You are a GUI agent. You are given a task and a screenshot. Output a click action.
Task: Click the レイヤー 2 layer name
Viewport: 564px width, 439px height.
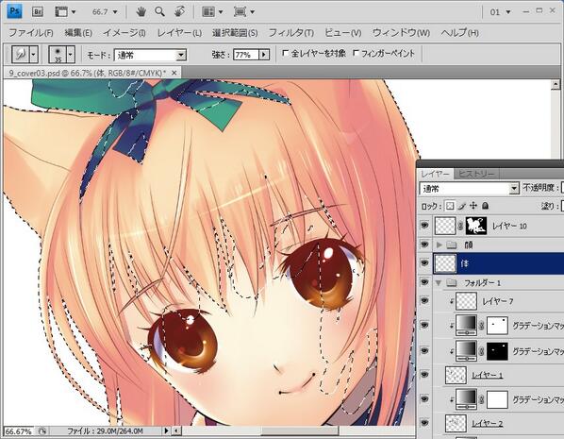pos(488,423)
